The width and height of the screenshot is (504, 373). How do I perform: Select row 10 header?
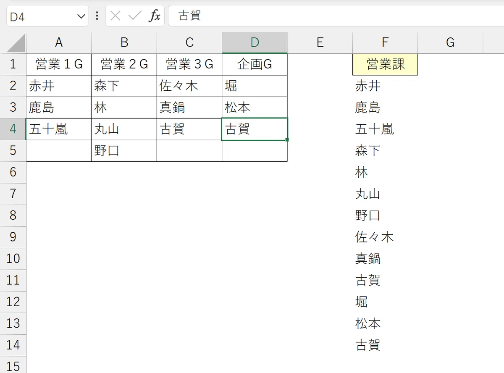click(13, 259)
